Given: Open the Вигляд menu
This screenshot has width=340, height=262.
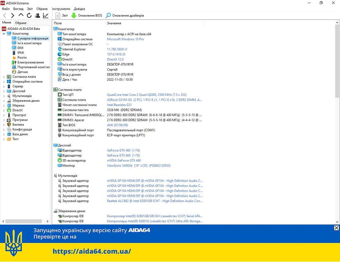Looking at the screenshot, I should click(x=18, y=9).
